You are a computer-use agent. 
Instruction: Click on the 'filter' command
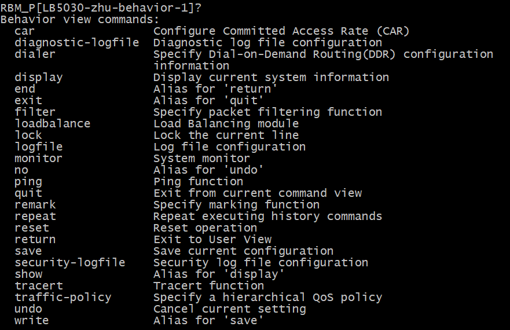click(x=35, y=112)
